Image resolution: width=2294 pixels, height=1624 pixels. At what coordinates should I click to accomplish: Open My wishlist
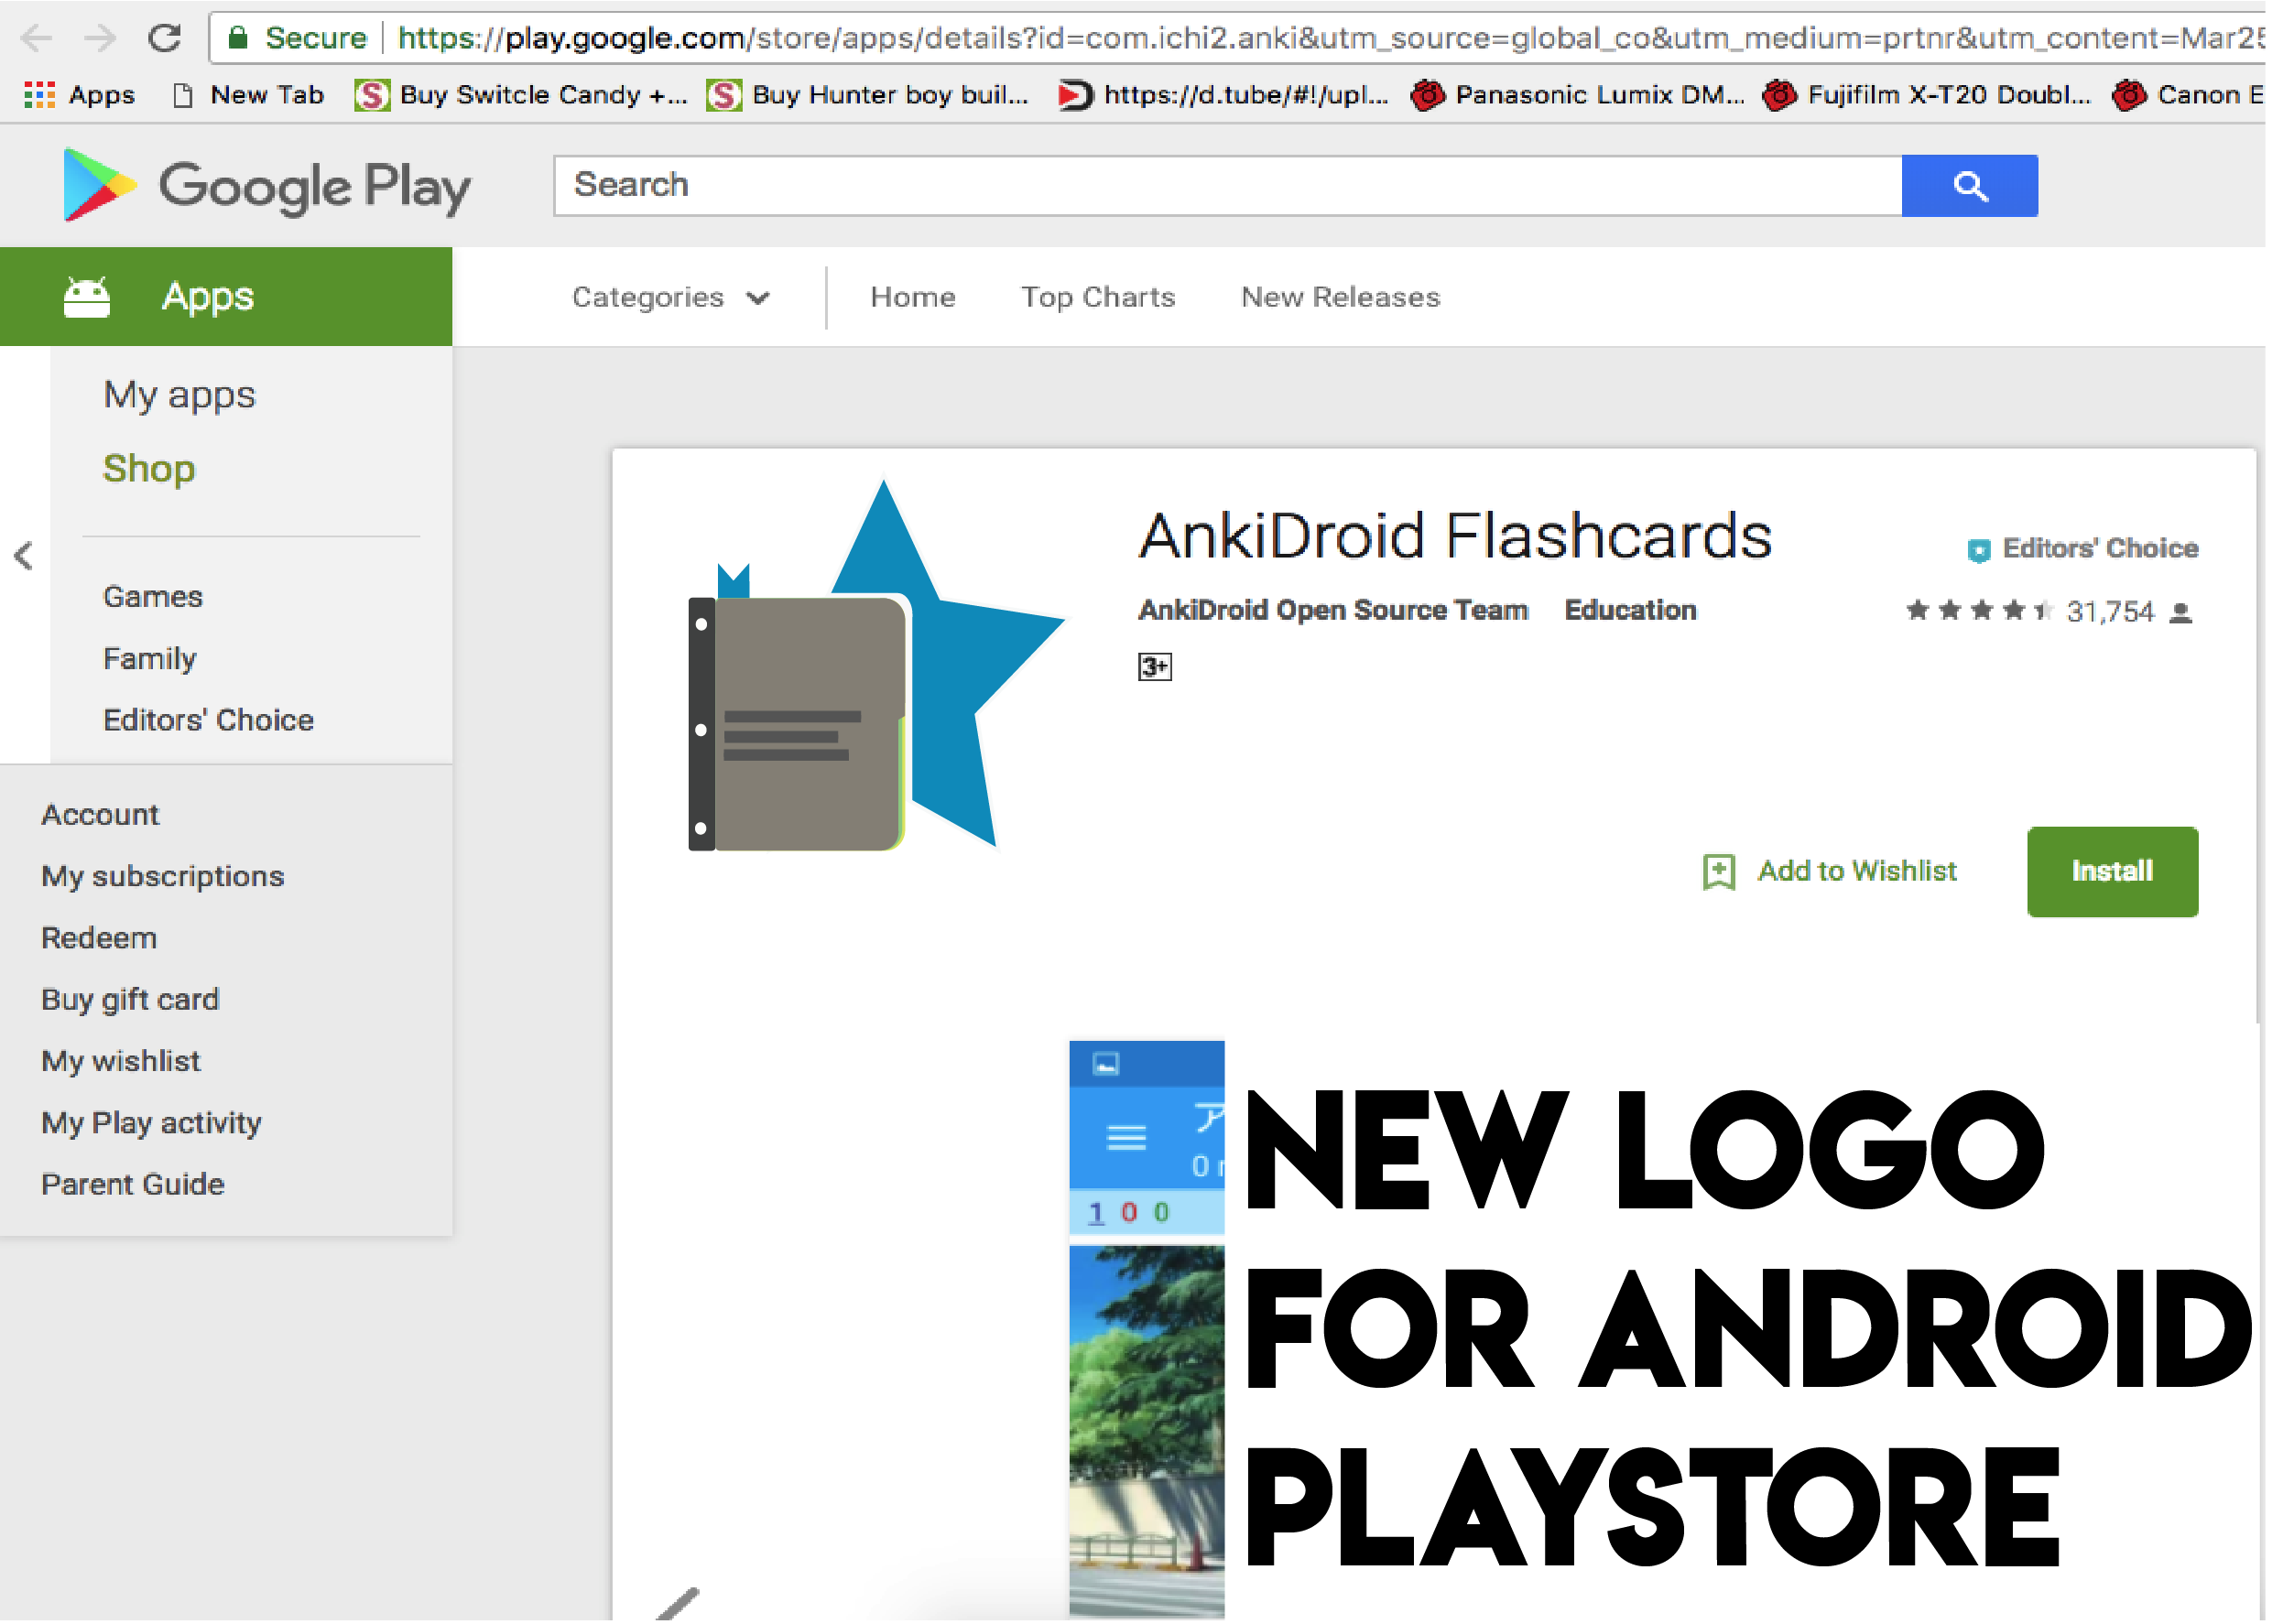click(121, 1062)
